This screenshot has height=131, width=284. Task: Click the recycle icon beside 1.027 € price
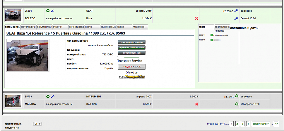237,96
